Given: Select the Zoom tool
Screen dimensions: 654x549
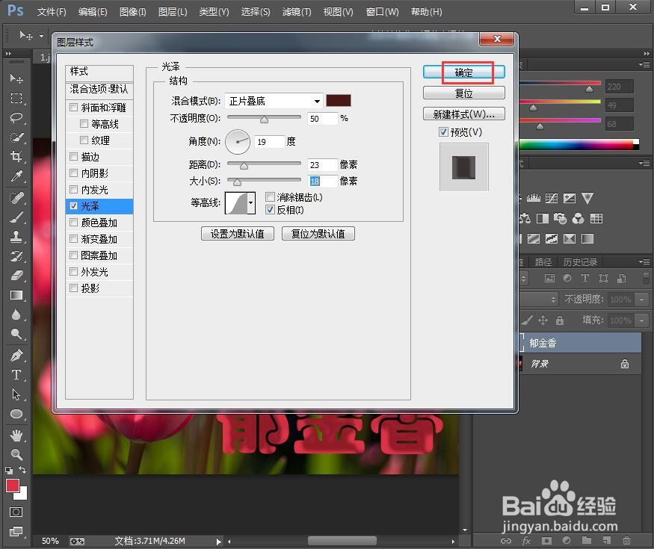Looking at the screenshot, I should (16, 454).
